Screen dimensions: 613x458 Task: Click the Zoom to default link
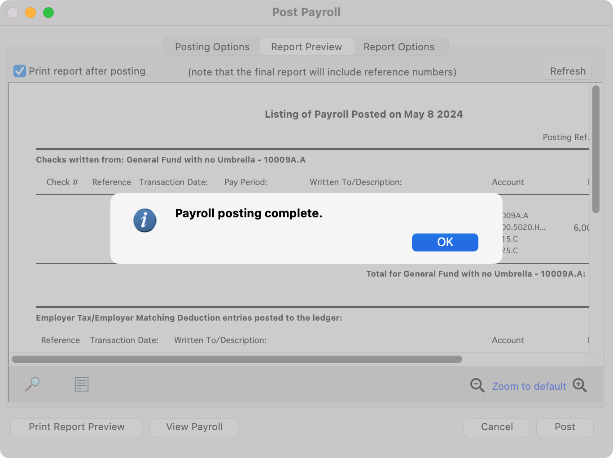coord(529,386)
